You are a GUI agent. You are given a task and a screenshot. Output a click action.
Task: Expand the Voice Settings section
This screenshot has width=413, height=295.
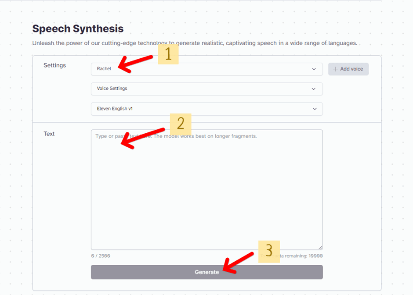(206, 89)
